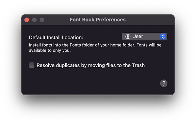Enable Resolve duplicates checkbox
Viewport: 196px width, 123px height.
pos(32,65)
